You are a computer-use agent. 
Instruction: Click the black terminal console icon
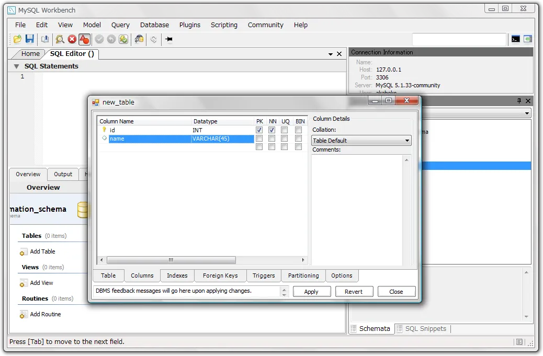(x=515, y=39)
